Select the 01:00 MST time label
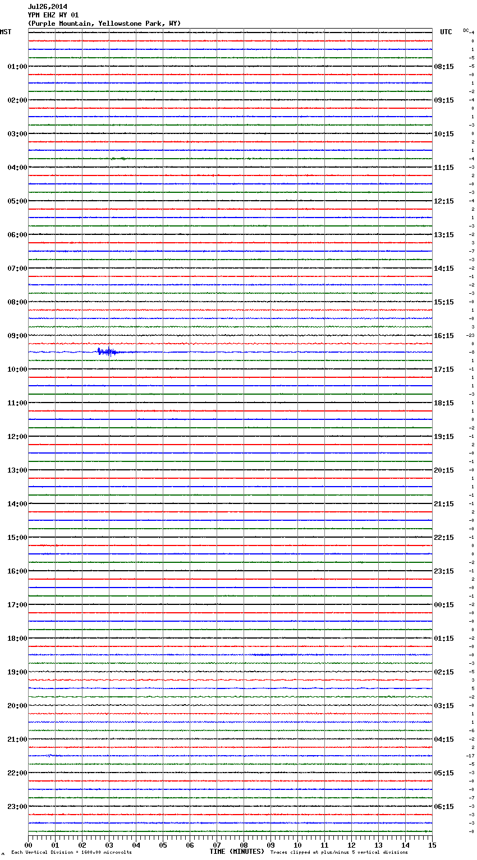477x860 pixels. pyautogui.click(x=17, y=67)
